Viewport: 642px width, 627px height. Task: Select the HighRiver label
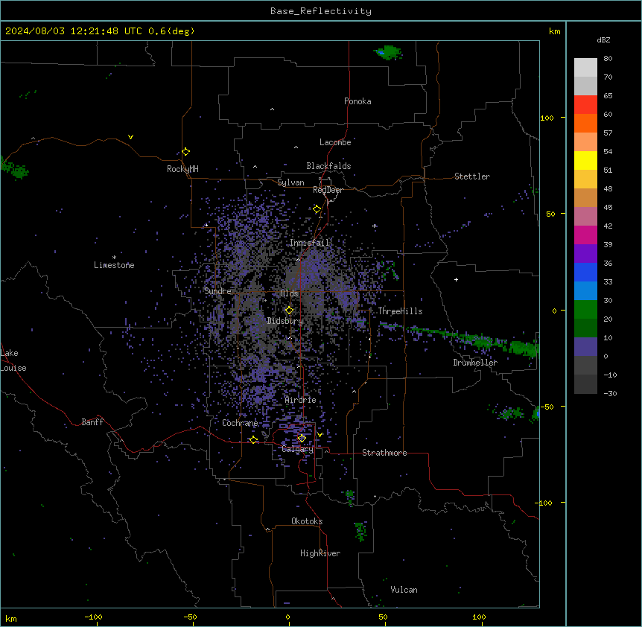pyautogui.click(x=320, y=553)
